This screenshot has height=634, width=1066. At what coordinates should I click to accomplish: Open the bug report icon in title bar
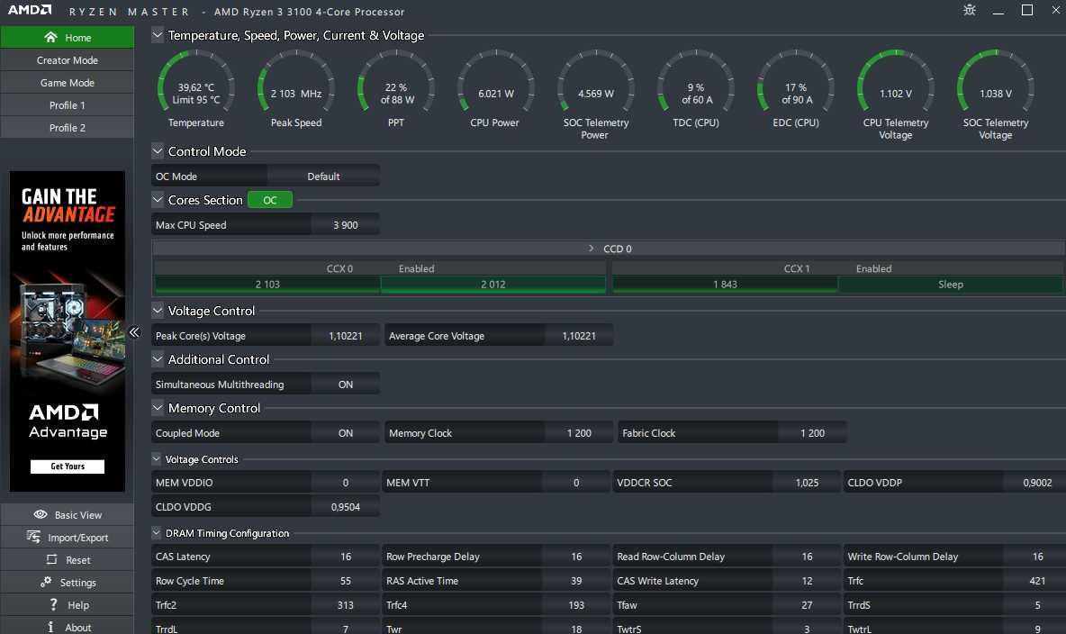click(x=970, y=10)
